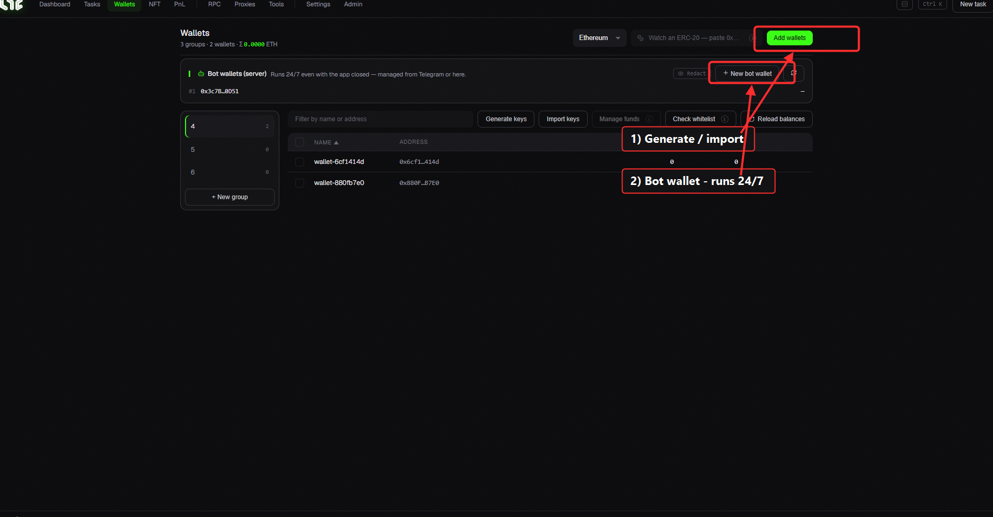
Task: Tick the select-all checkbox in table header
Action: [x=300, y=142]
